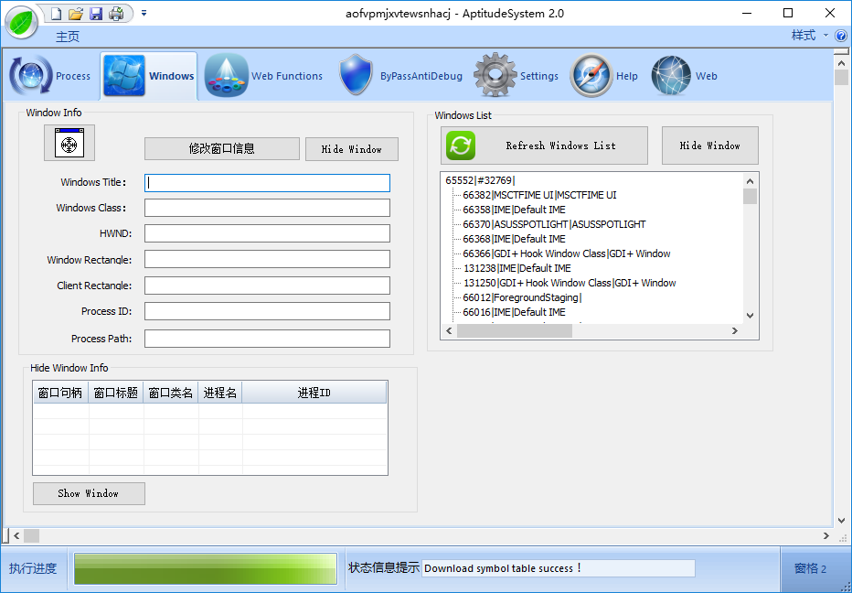
Task: Switch to the Process tab
Action: click(x=50, y=76)
